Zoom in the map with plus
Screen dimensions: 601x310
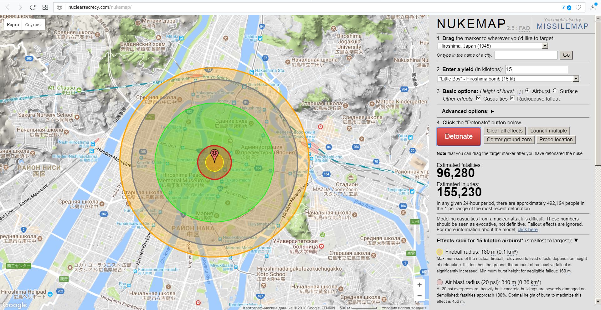(419, 285)
